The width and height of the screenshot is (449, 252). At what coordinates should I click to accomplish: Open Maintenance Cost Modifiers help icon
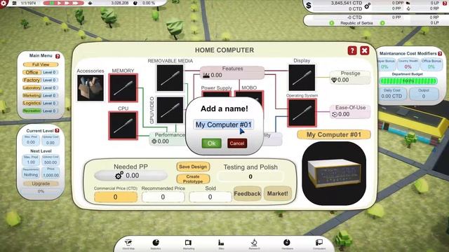[x=440, y=53]
